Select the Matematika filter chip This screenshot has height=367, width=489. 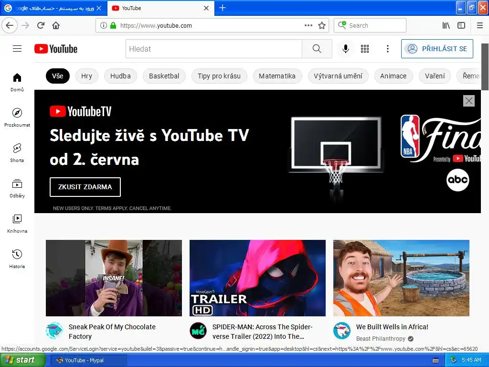point(277,76)
